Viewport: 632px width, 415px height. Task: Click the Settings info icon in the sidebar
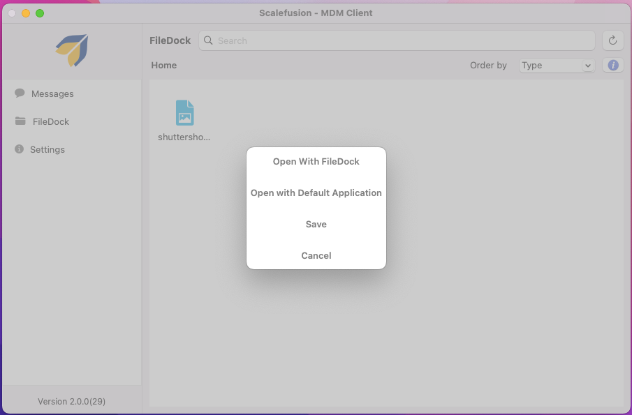coord(19,149)
